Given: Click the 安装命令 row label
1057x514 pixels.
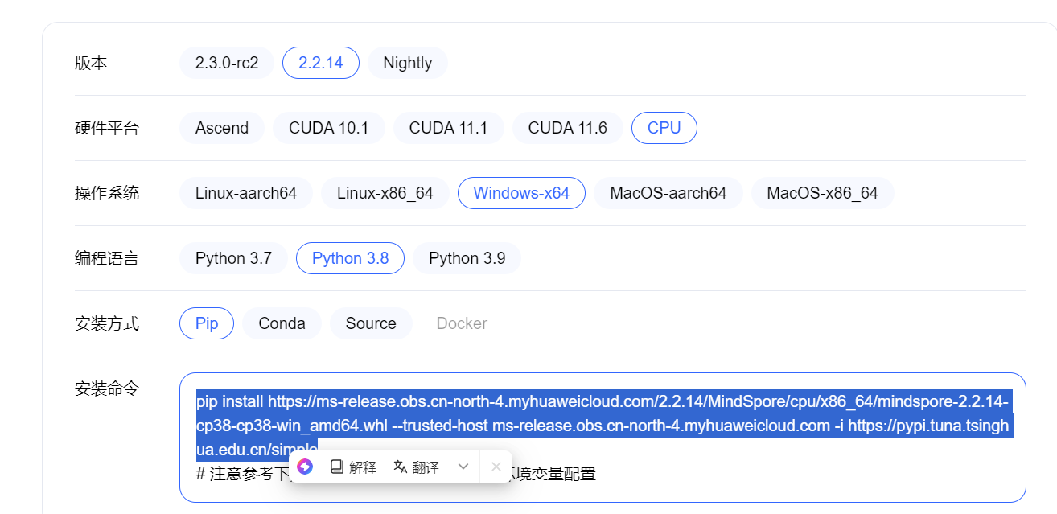Looking at the screenshot, I should click(x=107, y=389).
